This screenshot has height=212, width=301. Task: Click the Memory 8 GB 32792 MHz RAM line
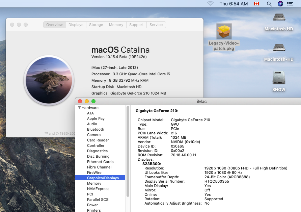pos(120,80)
